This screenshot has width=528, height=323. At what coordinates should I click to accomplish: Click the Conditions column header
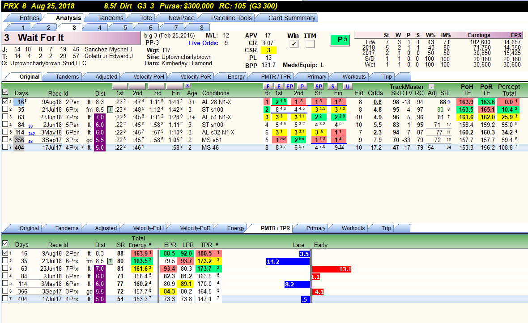(x=216, y=93)
